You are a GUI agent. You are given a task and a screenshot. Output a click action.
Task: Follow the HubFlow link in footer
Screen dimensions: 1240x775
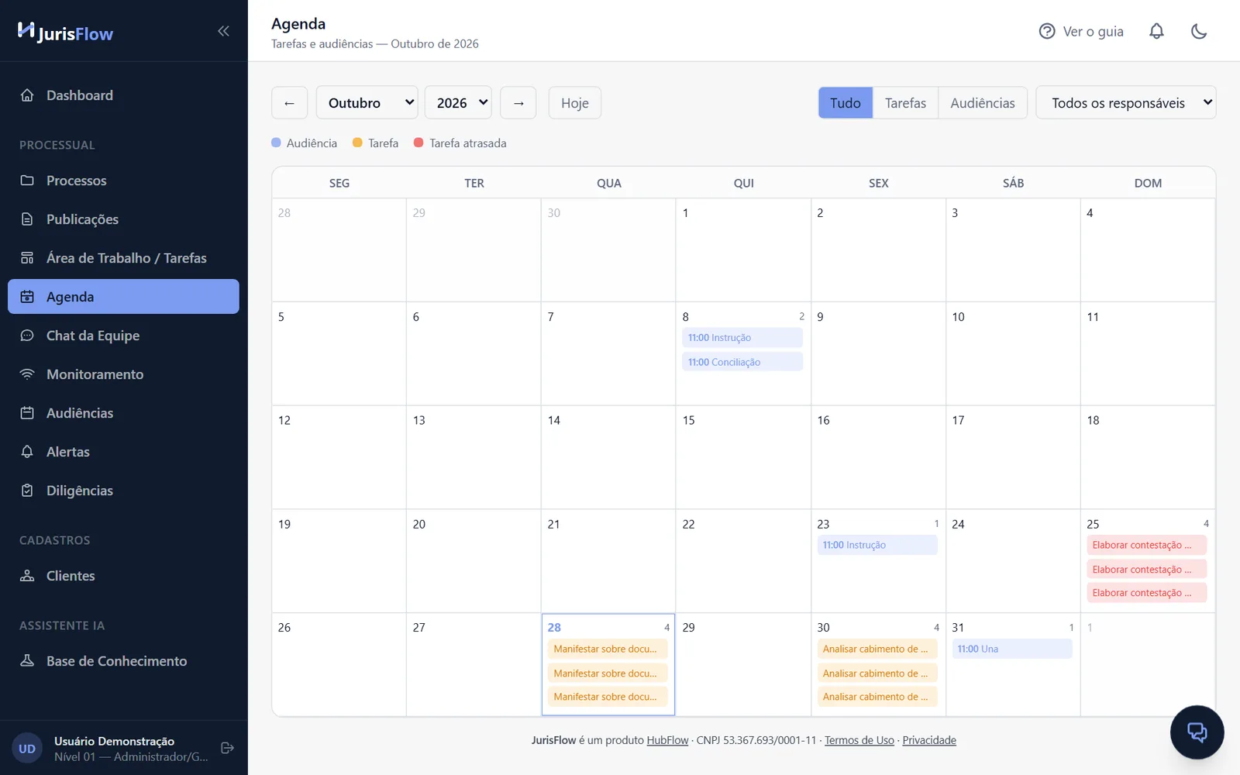667,740
